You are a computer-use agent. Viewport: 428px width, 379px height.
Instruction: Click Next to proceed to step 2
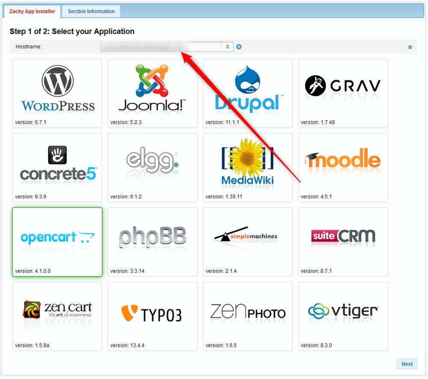click(407, 364)
